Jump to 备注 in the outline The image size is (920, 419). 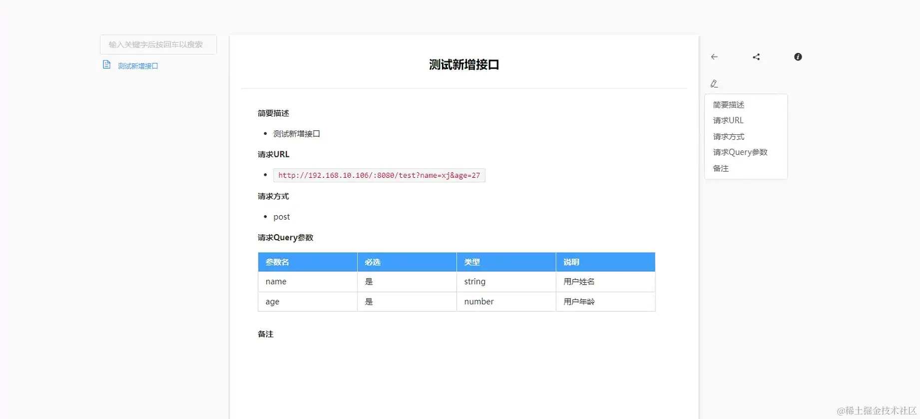(x=721, y=168)
